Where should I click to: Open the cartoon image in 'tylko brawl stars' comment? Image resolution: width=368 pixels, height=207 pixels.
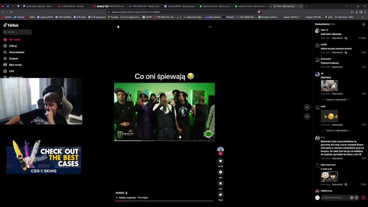(x=329, y=177)
